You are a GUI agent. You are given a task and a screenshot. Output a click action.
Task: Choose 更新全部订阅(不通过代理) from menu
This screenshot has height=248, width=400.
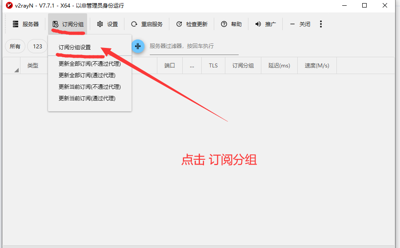(x=89, y=64)
